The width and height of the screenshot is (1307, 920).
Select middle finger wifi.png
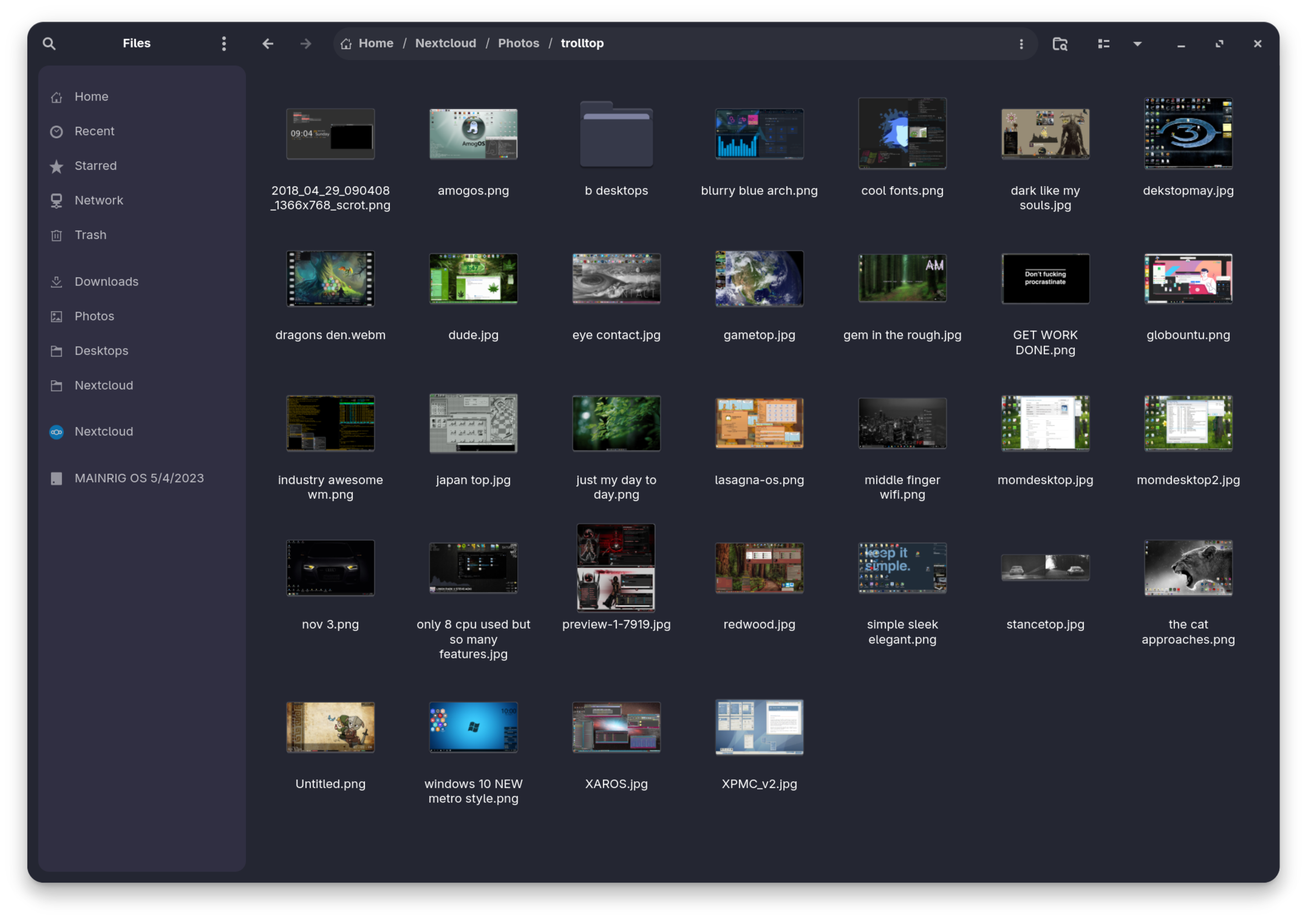tap(902, 424)
